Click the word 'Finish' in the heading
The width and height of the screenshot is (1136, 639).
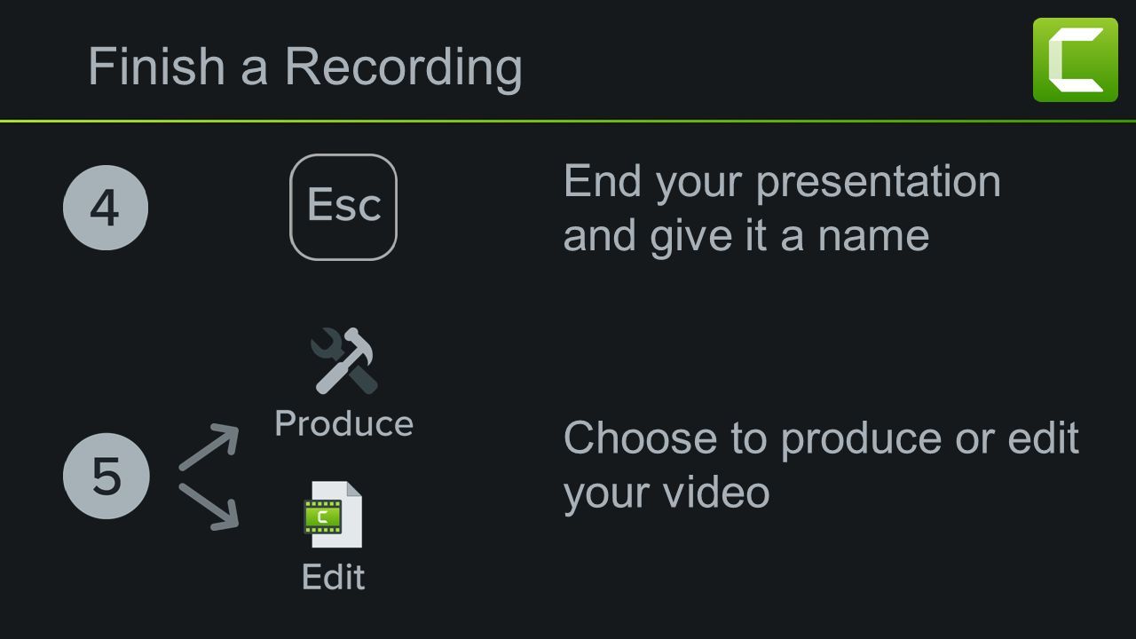tap(156, 67)
